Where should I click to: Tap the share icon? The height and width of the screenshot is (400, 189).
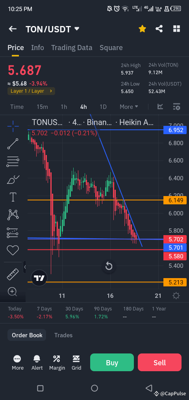point(159,29)
